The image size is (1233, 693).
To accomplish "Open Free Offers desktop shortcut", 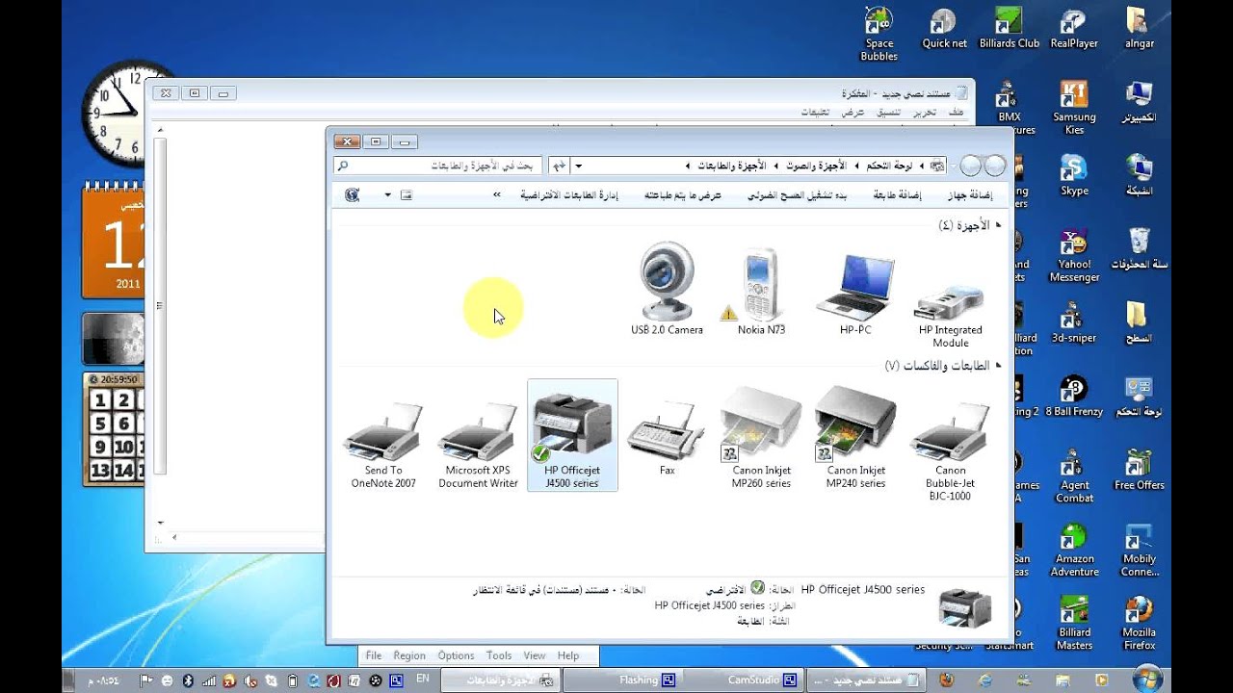I will pos(1139,469).
